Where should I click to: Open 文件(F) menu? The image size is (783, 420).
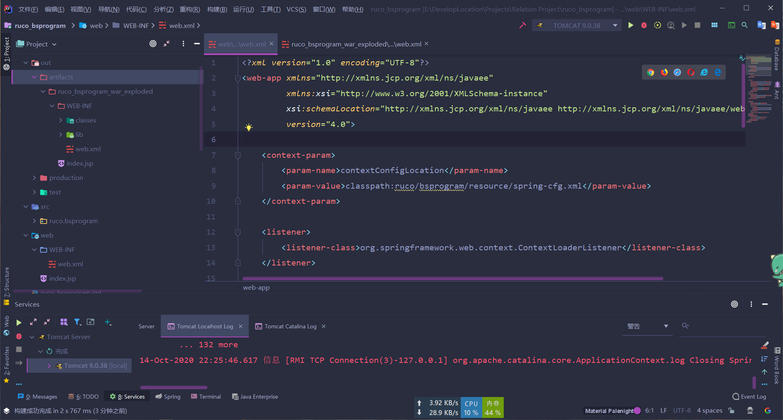[x=28, y=9]
